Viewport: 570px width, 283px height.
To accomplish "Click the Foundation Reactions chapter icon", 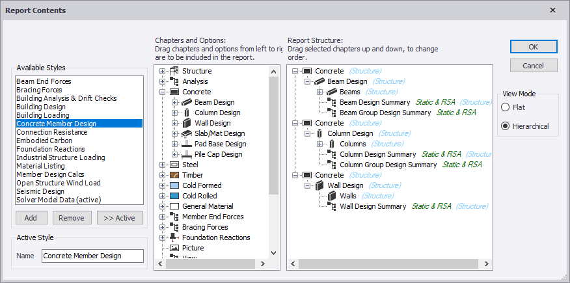I will (x=174, y=237).
